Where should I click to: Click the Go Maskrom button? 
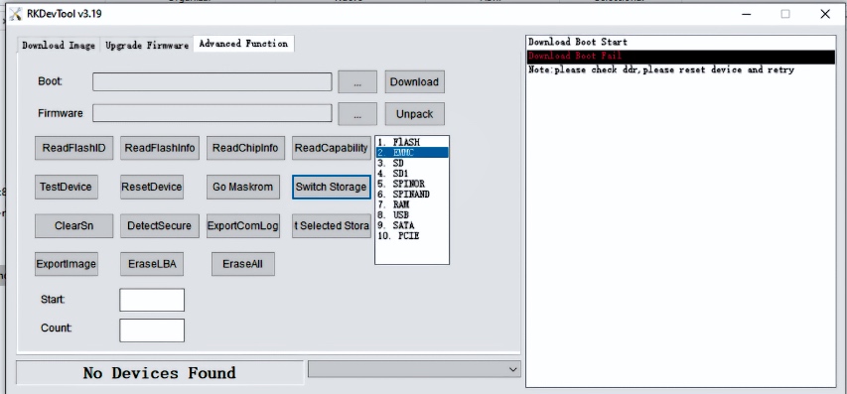click(243, 187)
